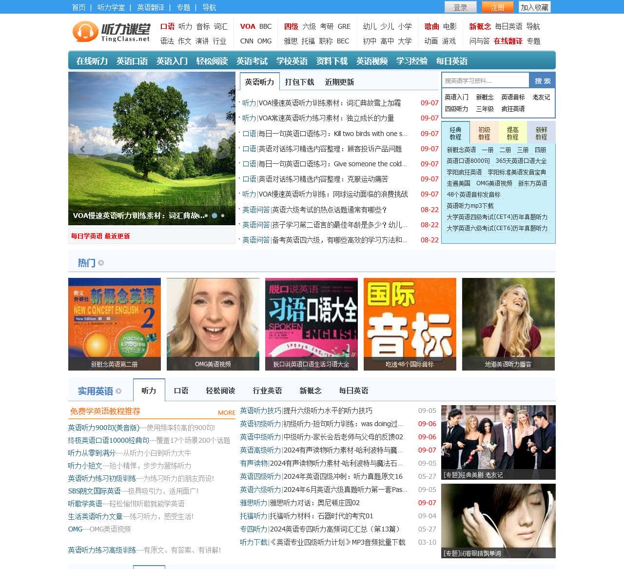Click the search input box

pos(487,80)
